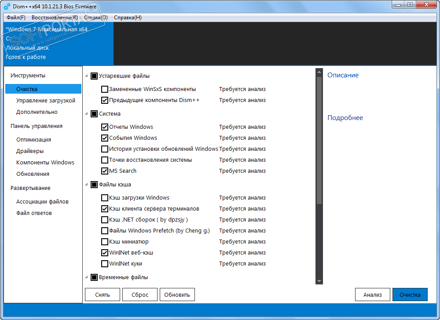Open Оптимизация in sidebar
Screen dimensions: 440x320
pos(34,139)
